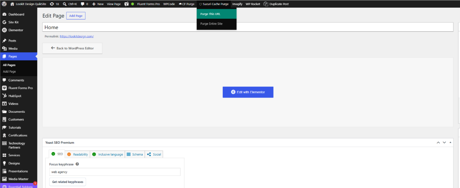Viewport: 460px width, 188px height.
Task: Open the Ctrl+K search command
Action: point(70,4)
